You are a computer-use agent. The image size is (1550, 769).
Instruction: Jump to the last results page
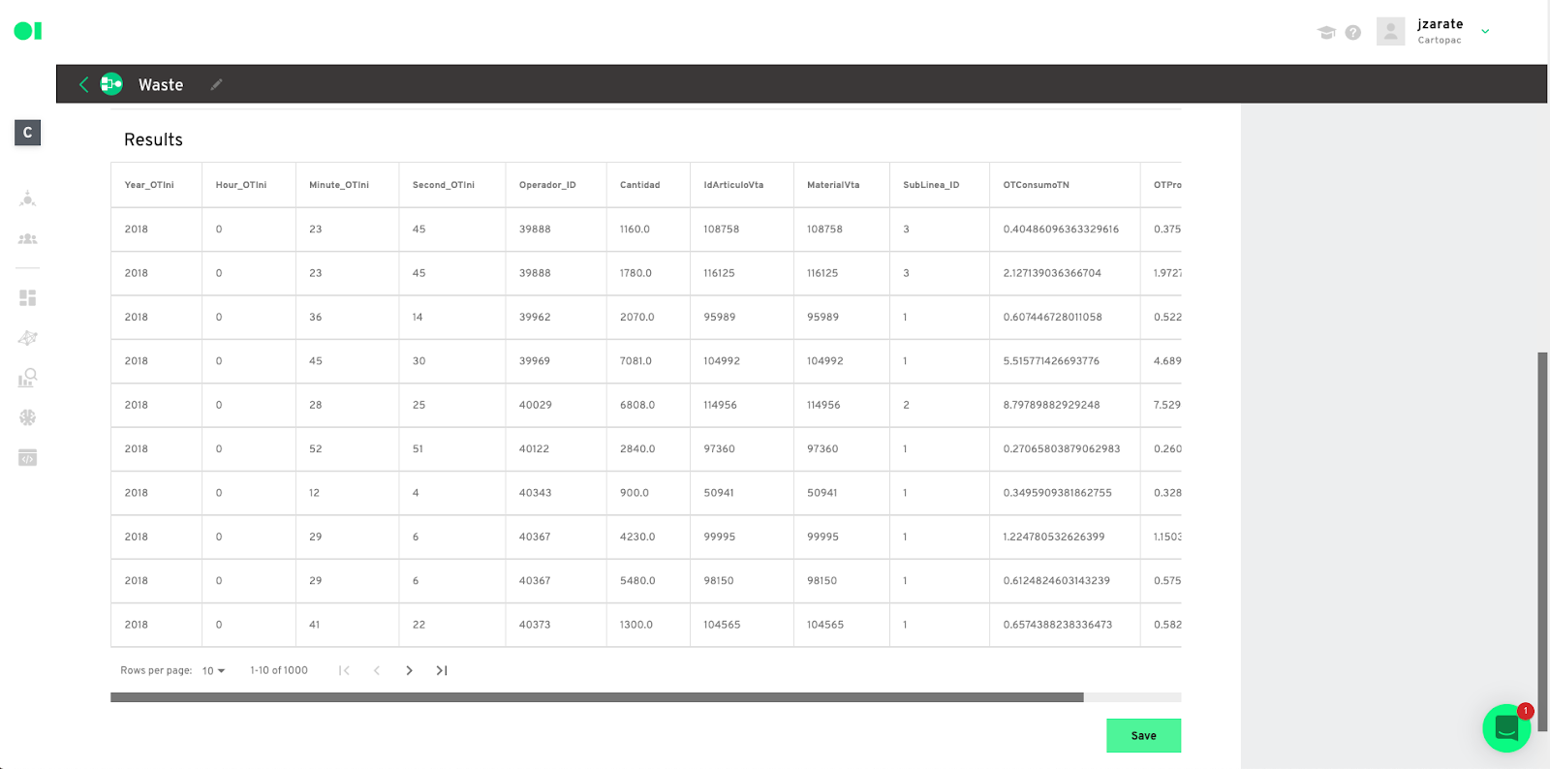442,670
